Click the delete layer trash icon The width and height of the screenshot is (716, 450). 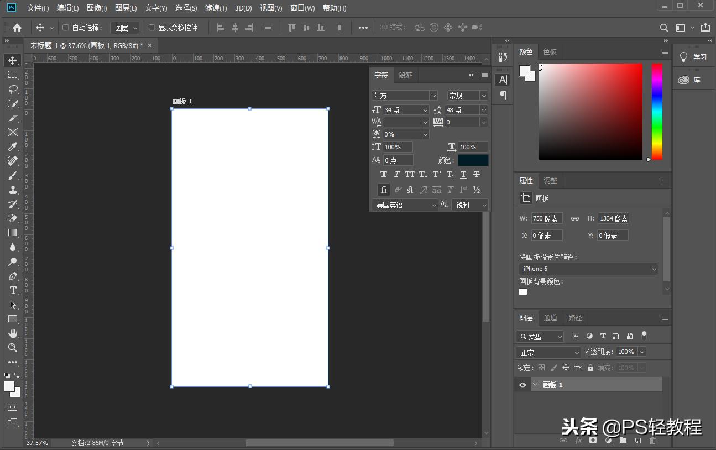[652, 441]
